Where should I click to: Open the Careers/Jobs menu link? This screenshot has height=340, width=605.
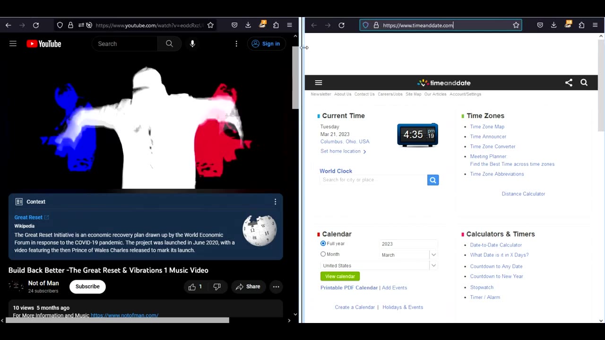pyautogui.click(x=390, y=94)
